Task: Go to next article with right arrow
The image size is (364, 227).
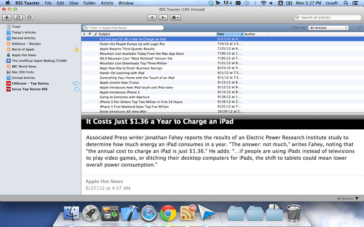Action: [x=163, y=17]
